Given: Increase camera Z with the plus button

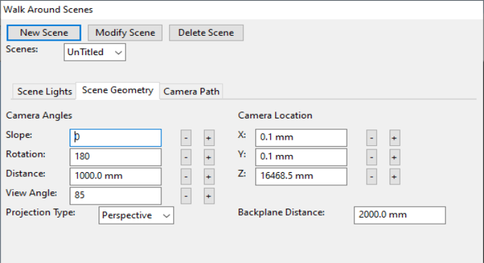Looking at the screenshot, I should [x=394, y=177].
